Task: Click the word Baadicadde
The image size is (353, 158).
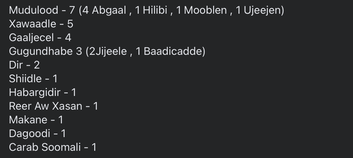Action: tap(173, 51)
